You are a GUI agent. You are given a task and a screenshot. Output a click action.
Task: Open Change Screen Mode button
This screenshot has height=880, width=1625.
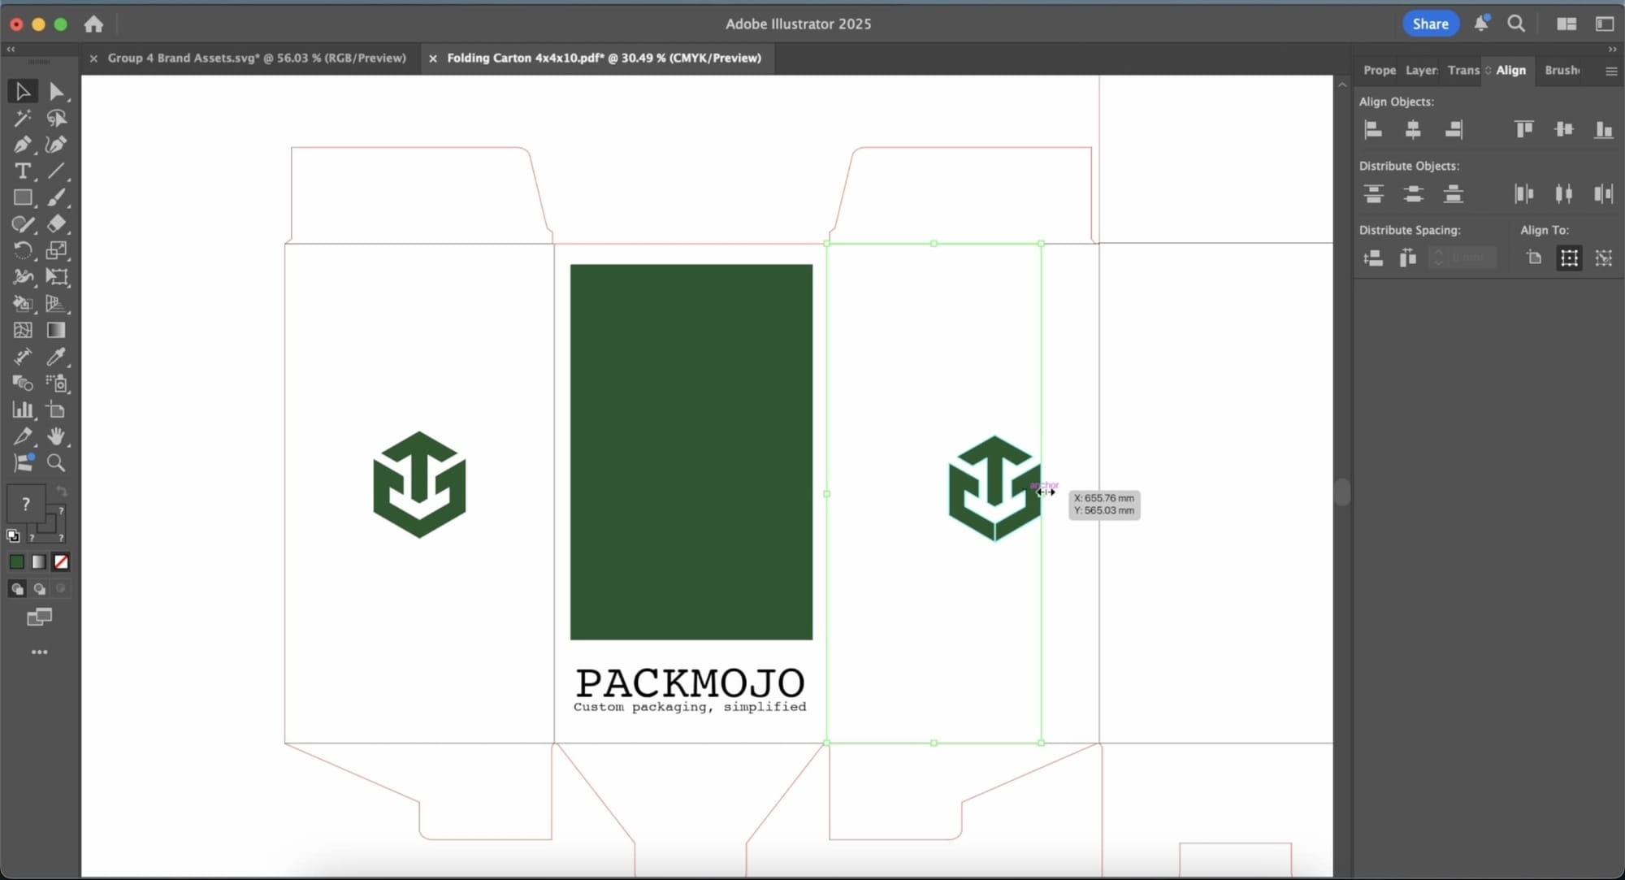39,618
